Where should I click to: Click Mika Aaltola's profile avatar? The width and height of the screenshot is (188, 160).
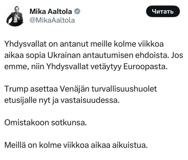(x=15, y=16)
